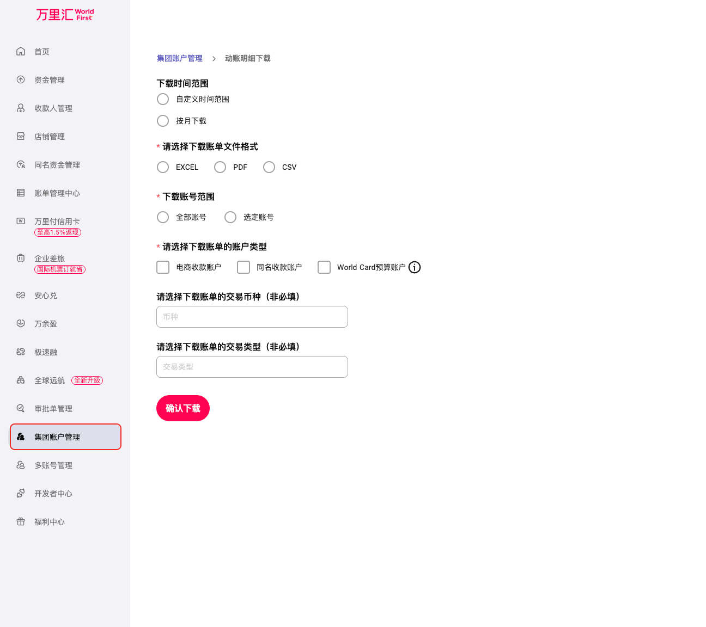706x627 pixels.
Task: Click the 审批单管理 icon
Action: coord(21,408)
